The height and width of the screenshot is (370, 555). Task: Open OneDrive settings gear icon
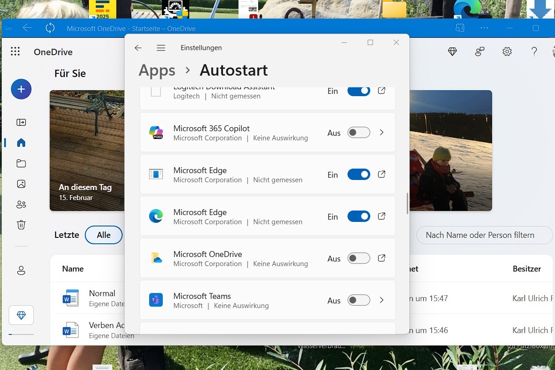pyautogui.click(x=507, y=51)
